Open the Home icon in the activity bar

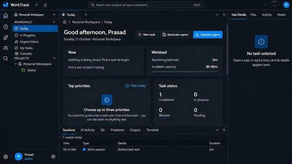tap(6, 15)
